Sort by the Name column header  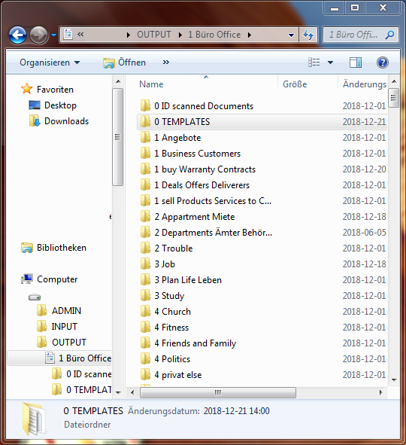coord(151,84)
